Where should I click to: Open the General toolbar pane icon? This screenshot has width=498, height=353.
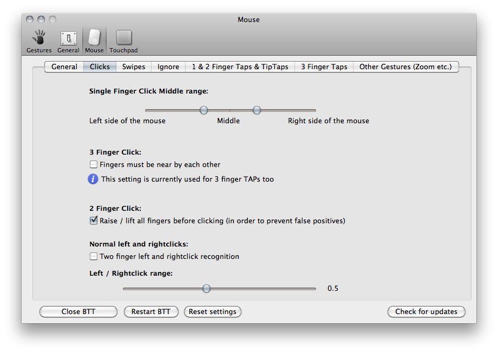pos(68,41)
